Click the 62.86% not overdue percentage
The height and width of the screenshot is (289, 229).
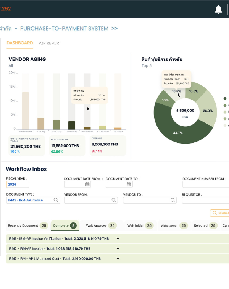coord(57,152)
